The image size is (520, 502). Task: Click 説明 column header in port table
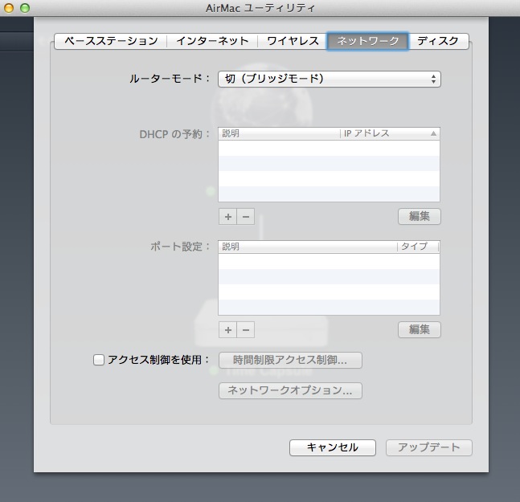(308, 247)
